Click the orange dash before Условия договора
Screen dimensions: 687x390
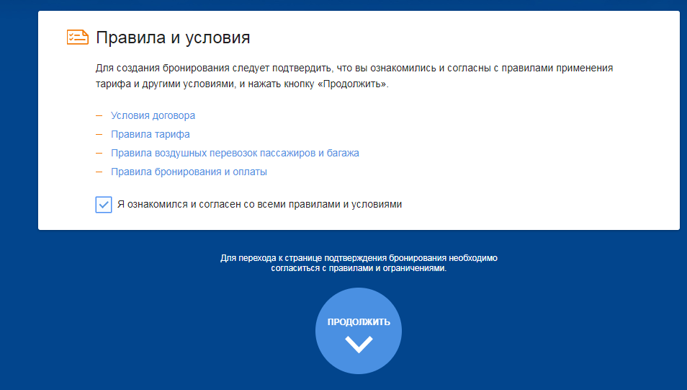99,115
